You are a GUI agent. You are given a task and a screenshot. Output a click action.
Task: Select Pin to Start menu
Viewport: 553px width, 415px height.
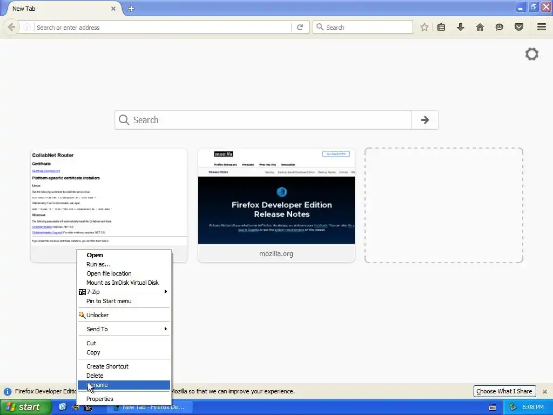124,301
